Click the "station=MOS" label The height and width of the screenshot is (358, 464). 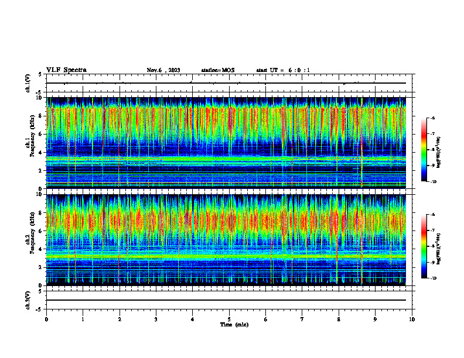coord(218,70)
